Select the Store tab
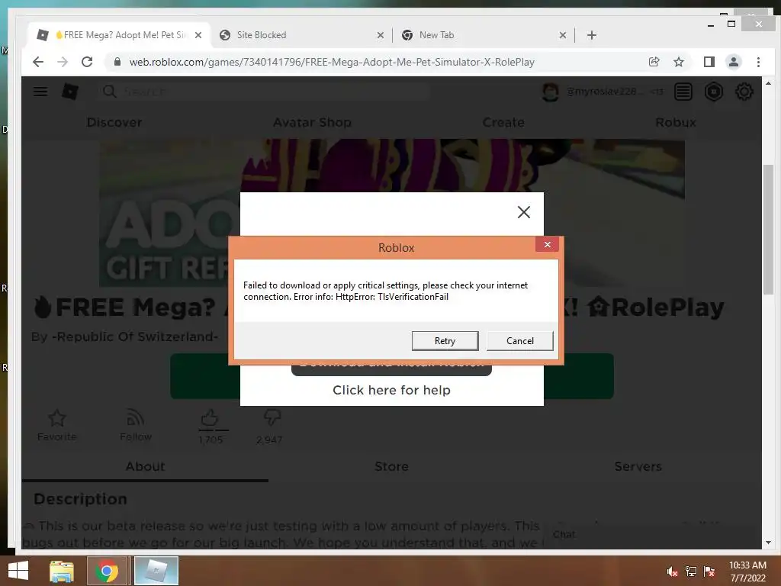Image resolution: width=781 pixels, height=586 pixels. tap(391, 466)
